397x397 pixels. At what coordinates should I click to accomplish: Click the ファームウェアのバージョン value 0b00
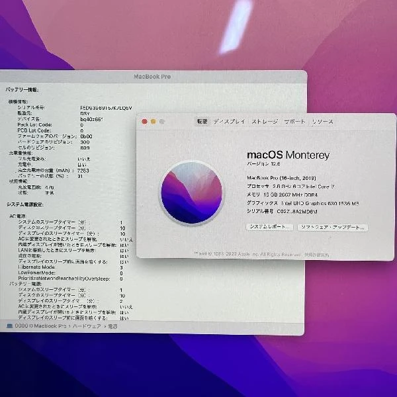(x=86, y=136)
